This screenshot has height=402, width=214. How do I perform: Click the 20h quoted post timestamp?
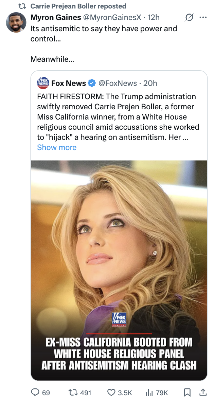150,83
